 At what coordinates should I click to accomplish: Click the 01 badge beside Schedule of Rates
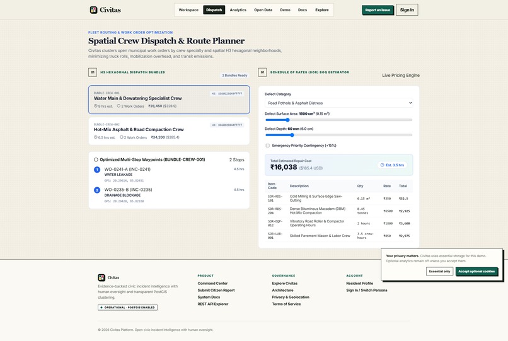tap(262, 72)
